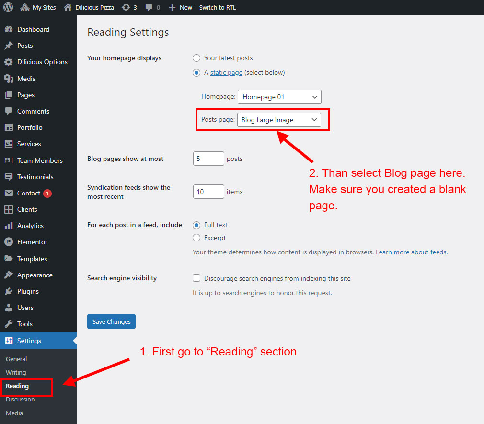Open the Elementor icon in sidebar
This screenshot has width=484, height=424.
click(9, 242)
